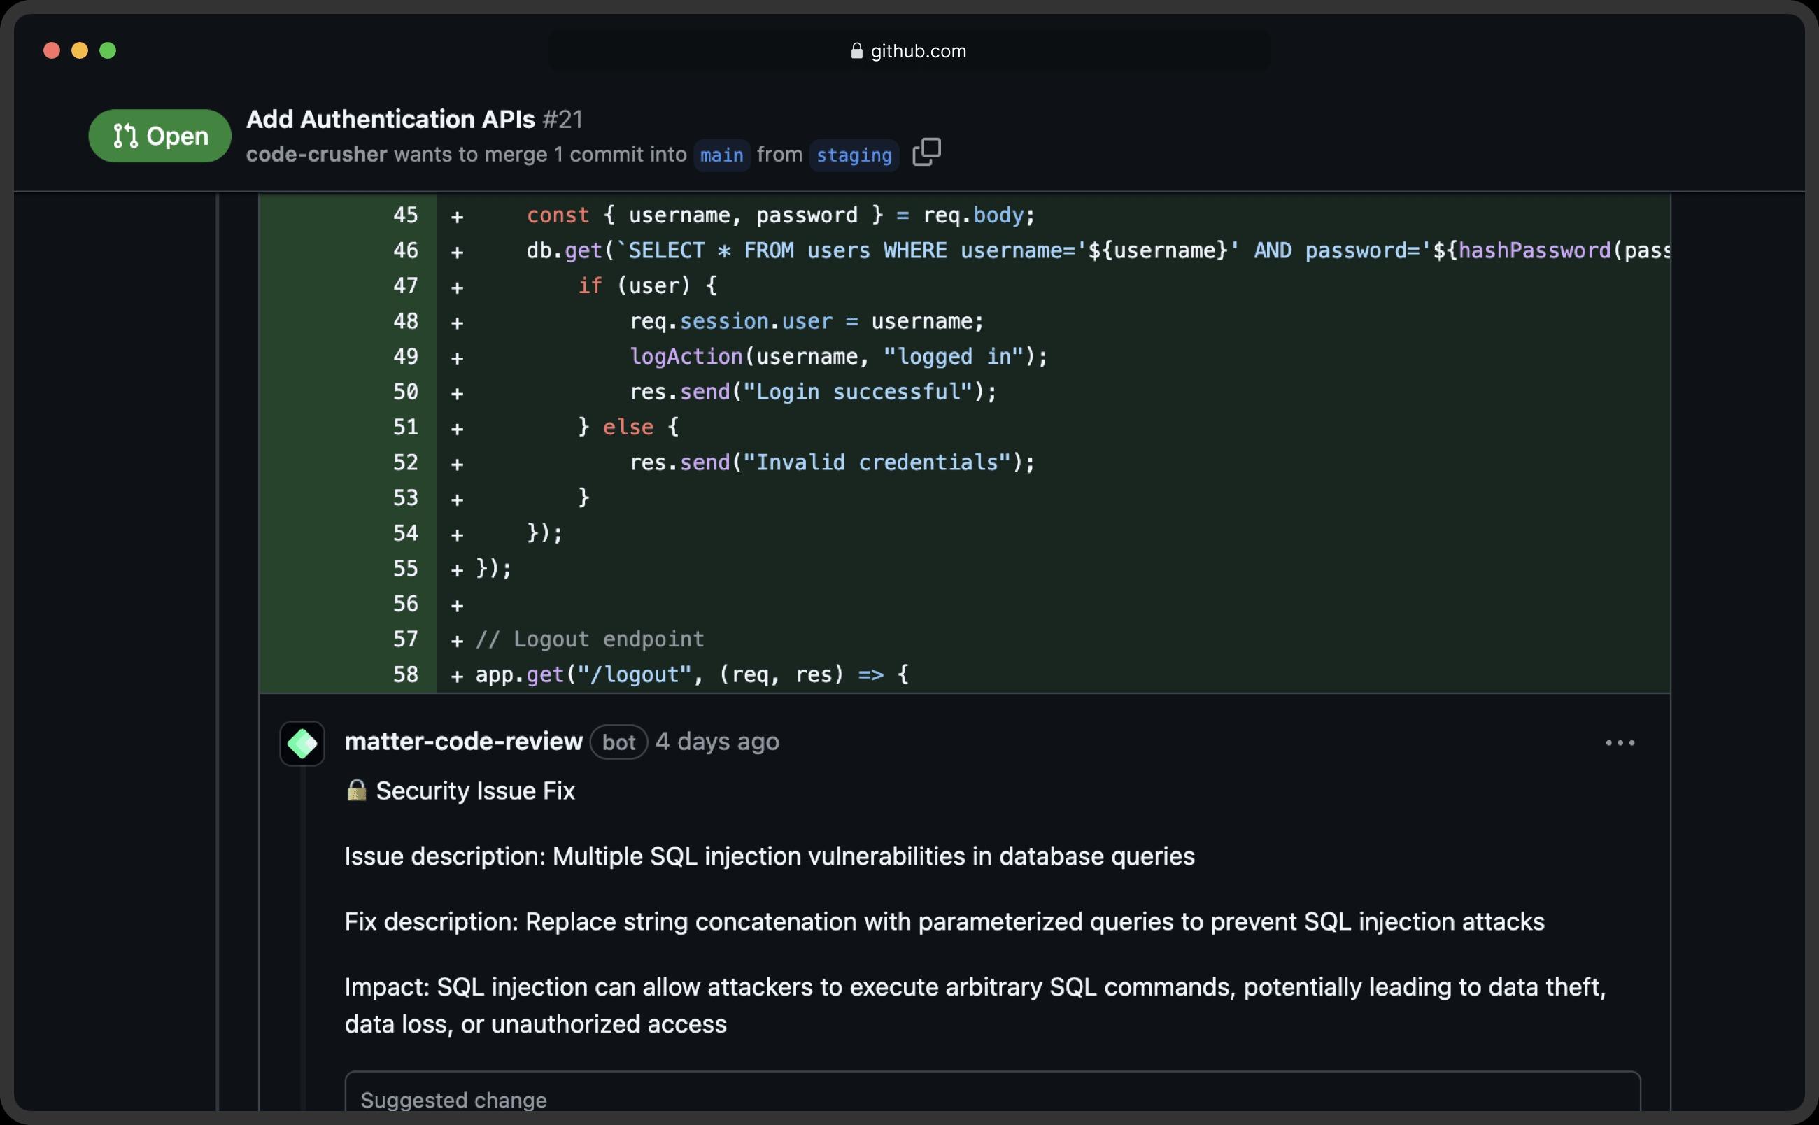Click the Impact paragraph text
1819x1125 pixels.
975,1005
